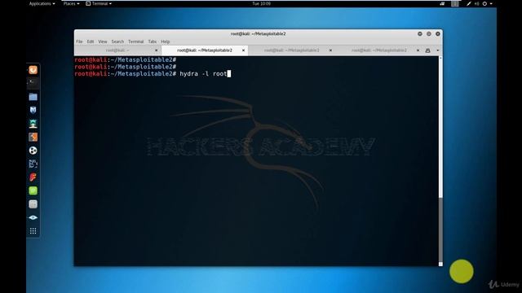Open the BeEF icon in the dock
This screenshot has height=293, width=522.
[x=33, y=164]
